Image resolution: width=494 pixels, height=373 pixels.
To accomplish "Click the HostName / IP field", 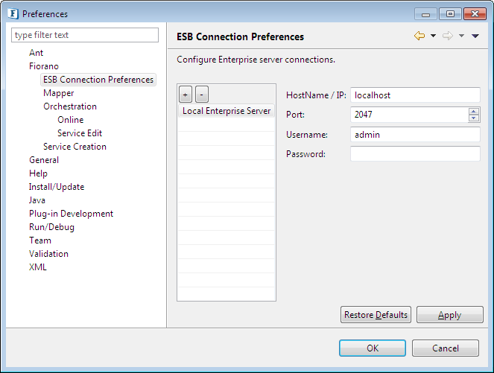I will tap(415, 95).
